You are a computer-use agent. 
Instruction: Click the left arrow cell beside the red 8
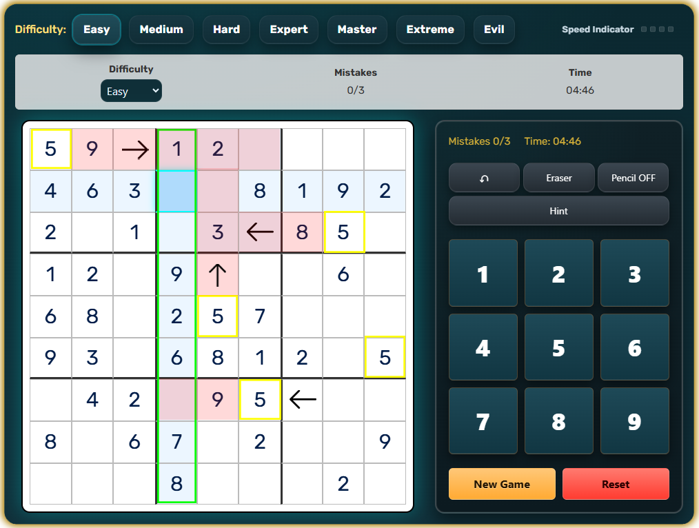(x=259, y=232)
